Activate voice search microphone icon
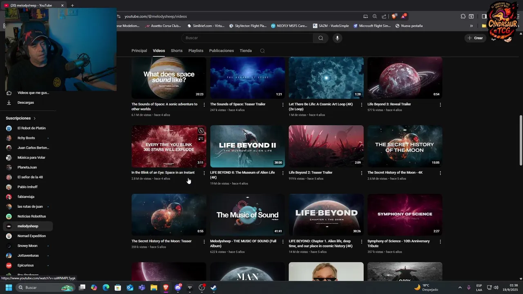The image size is (523, 294). pyautogui.click(x=337, y=38)
